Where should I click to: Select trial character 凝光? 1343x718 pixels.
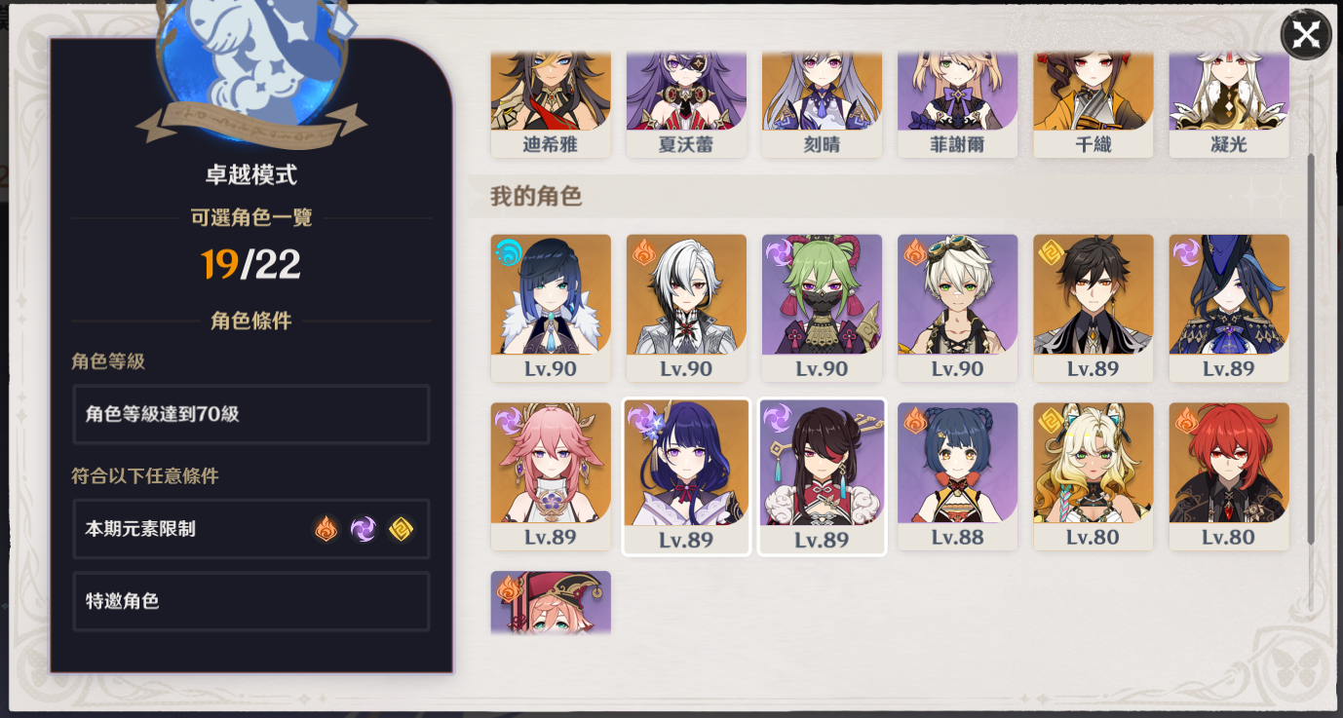point(1228,104)
